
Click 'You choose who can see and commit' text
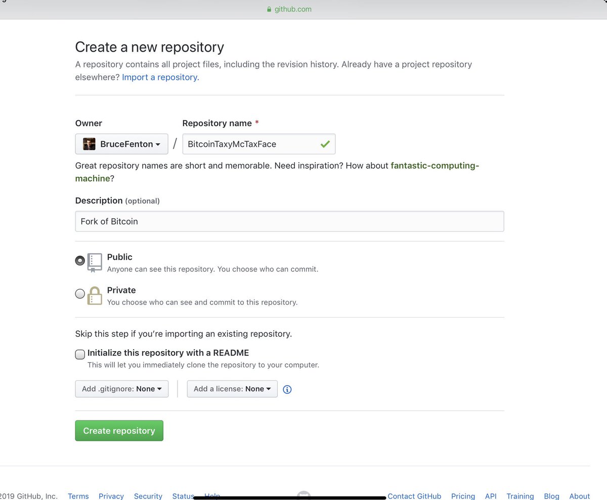click(202, 302)
